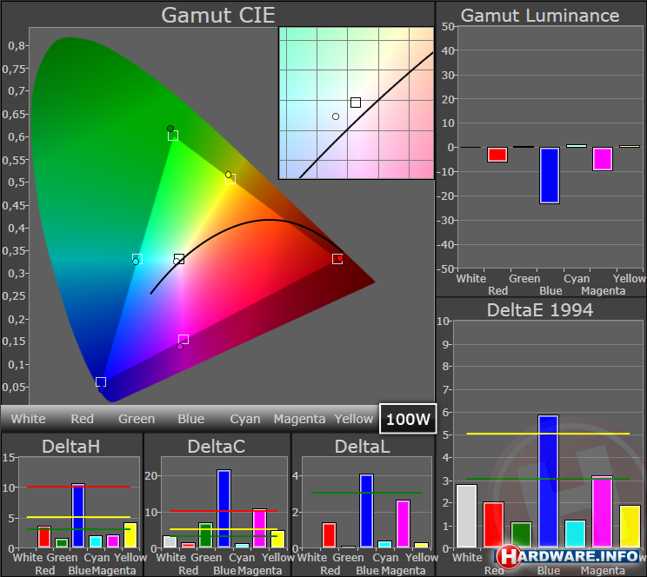Click the red bar in DeltaH chart
Screen dimensions: 647x577
tap(44, 537)
